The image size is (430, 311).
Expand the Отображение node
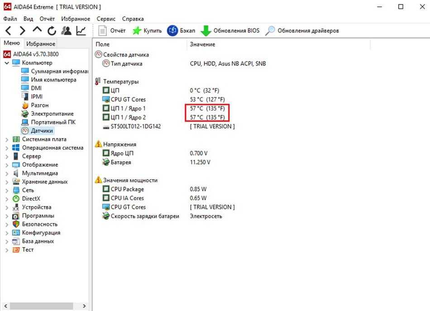[x=7, y=165]
